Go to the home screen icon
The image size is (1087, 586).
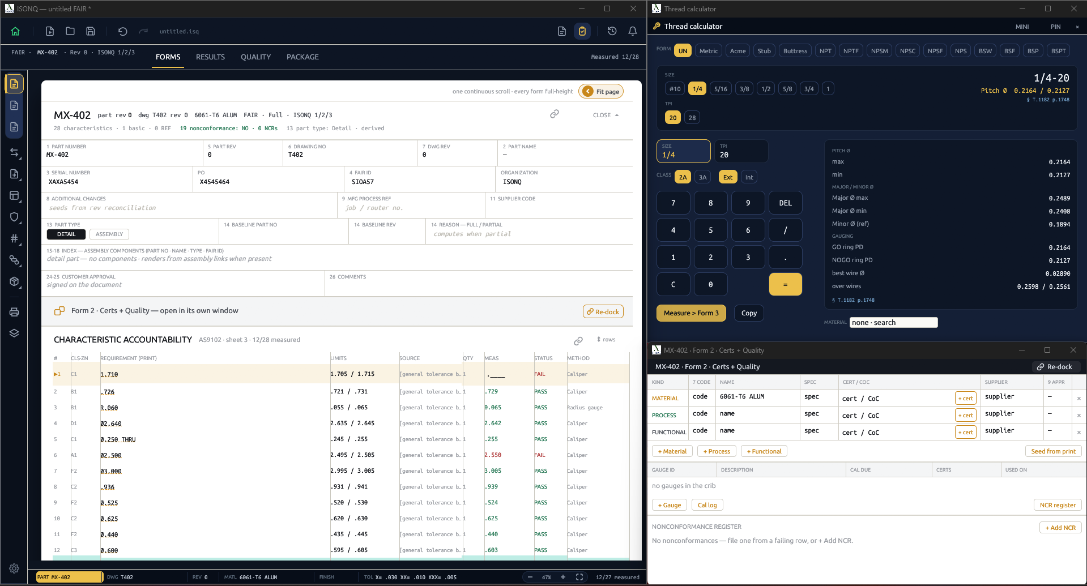tap(15, 31)
